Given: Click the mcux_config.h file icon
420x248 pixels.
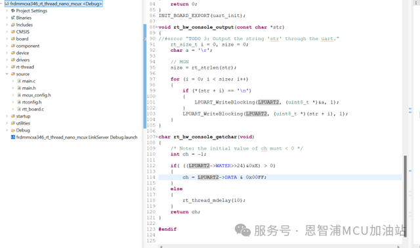Looking at the screenshot, I should click(19, 95).
